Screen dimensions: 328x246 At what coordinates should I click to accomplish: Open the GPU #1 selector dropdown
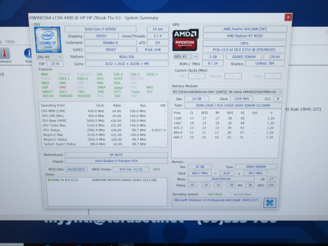186,57
